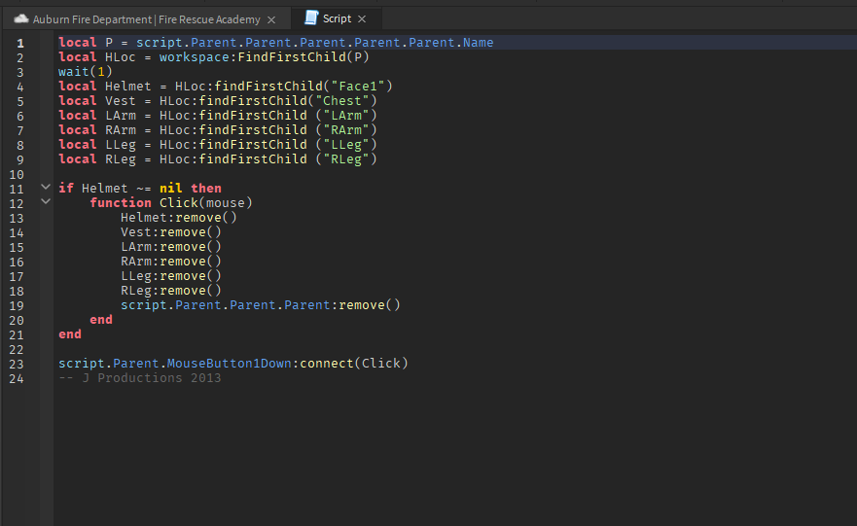
Task: Click the empty line 10 number
Action: click(16, 174)
